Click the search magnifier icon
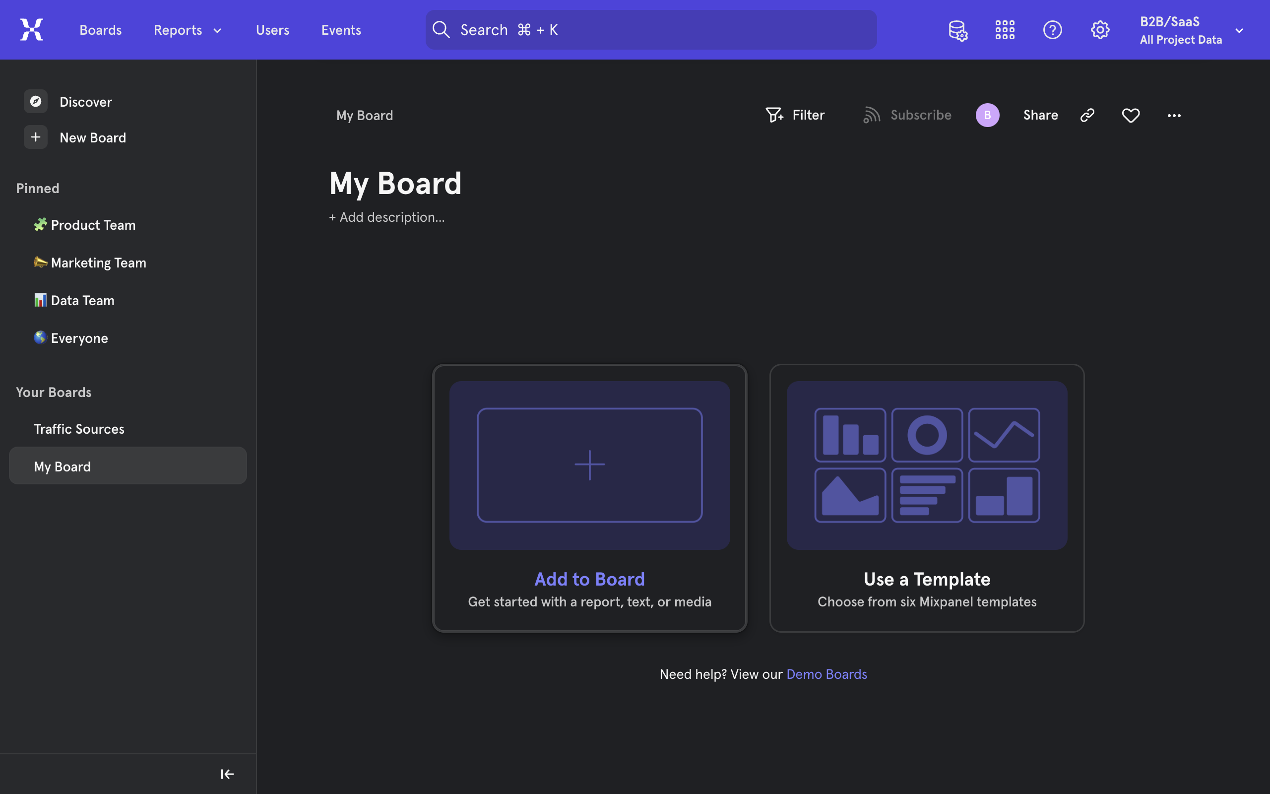1270x794 pixels. coord(441,30)
